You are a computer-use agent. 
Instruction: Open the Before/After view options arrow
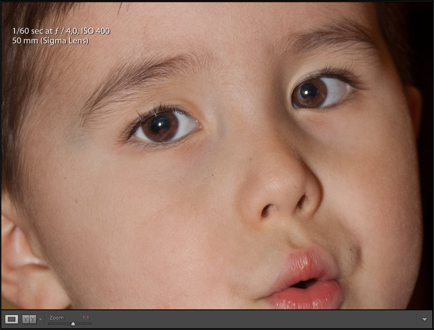(x=40, y=319)
